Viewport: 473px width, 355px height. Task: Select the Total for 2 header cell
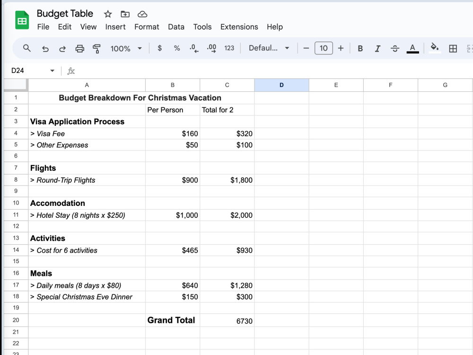pyautogui.click(x=227, y=110)
